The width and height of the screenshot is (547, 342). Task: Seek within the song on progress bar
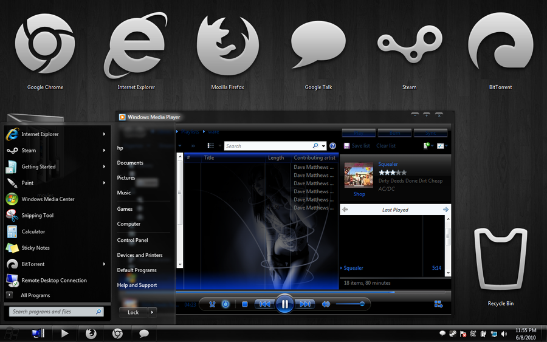pos(311,292)
